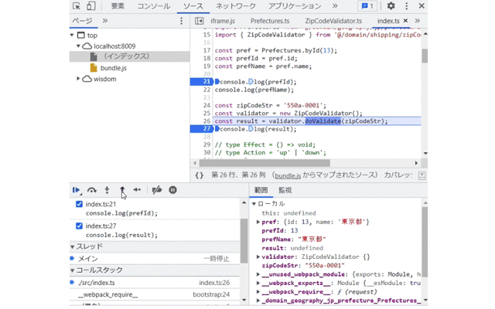
Task: Show more DevTools tabs chevron
Action: pos(335,5)
